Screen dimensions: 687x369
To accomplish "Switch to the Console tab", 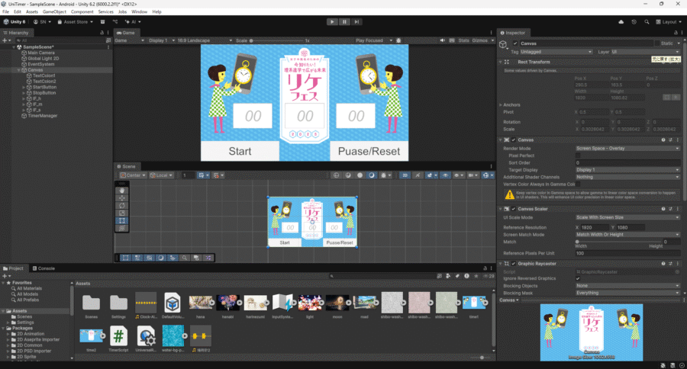I will (46, 268).
